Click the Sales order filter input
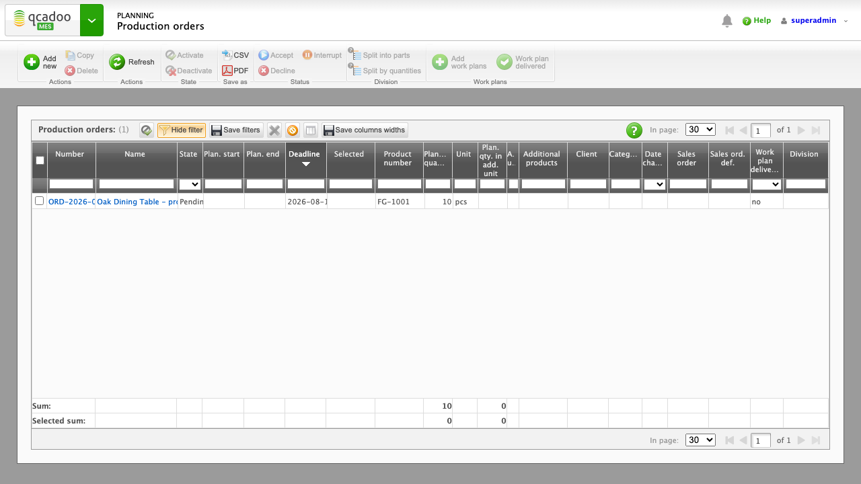 tap(688, 184)
